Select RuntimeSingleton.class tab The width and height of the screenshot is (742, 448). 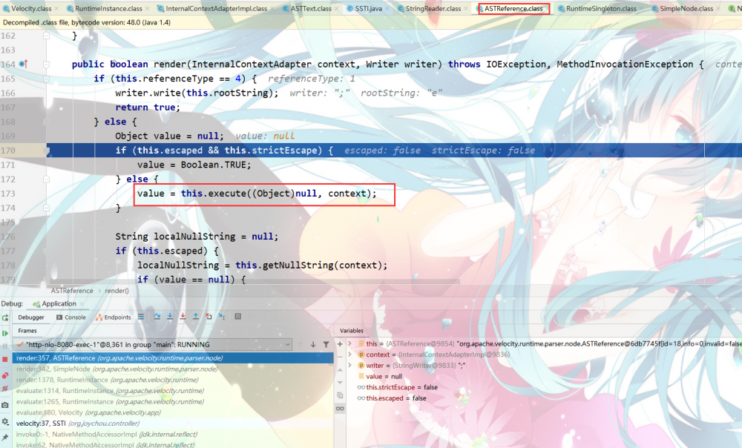[x=600, y=8]
